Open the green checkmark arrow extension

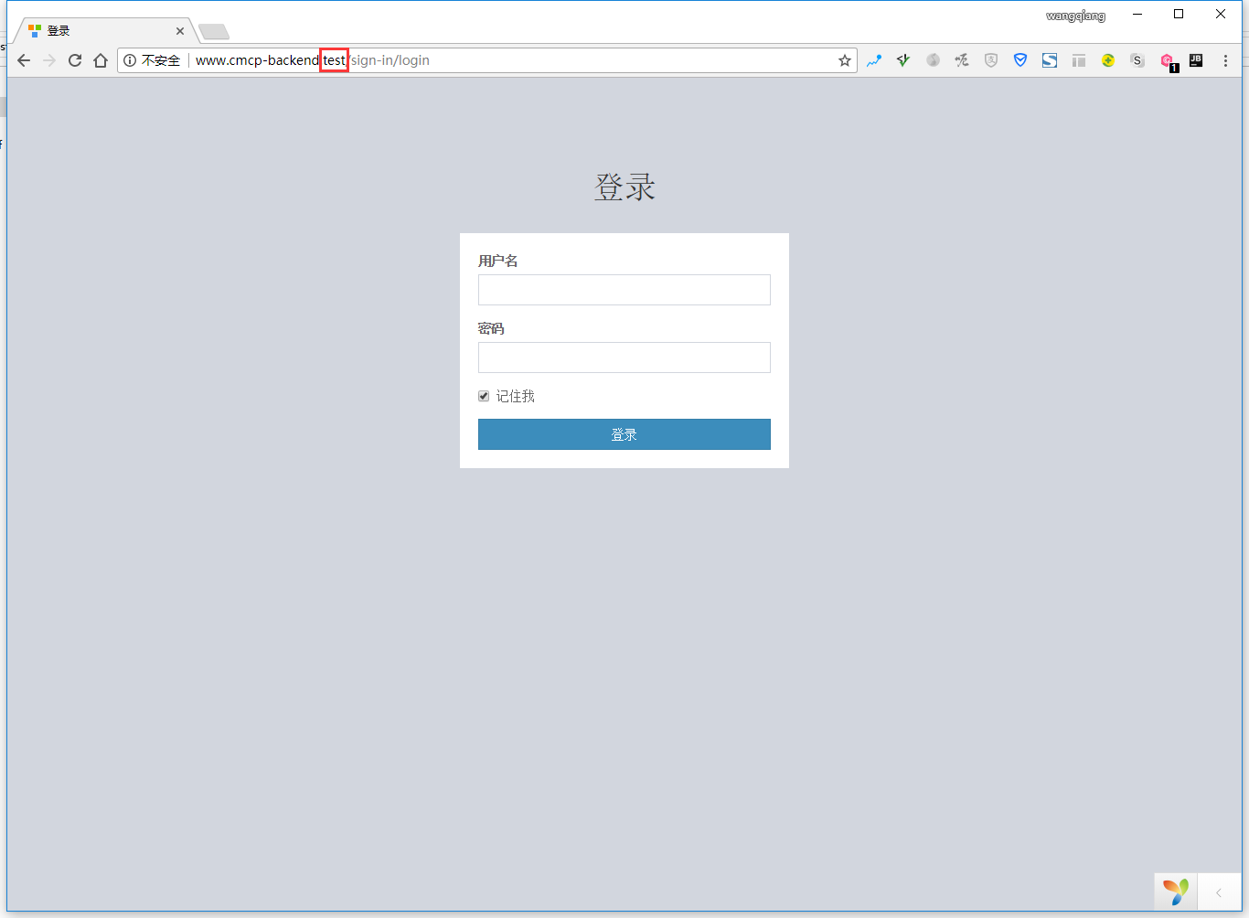pyautogui.click(x=903, y=60)
